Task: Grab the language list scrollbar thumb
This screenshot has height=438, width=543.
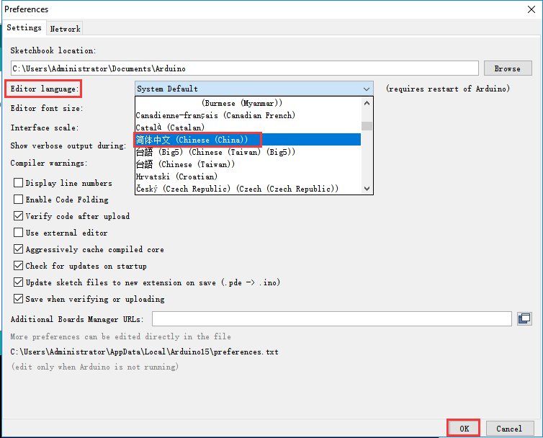Action: click(367, 126)
